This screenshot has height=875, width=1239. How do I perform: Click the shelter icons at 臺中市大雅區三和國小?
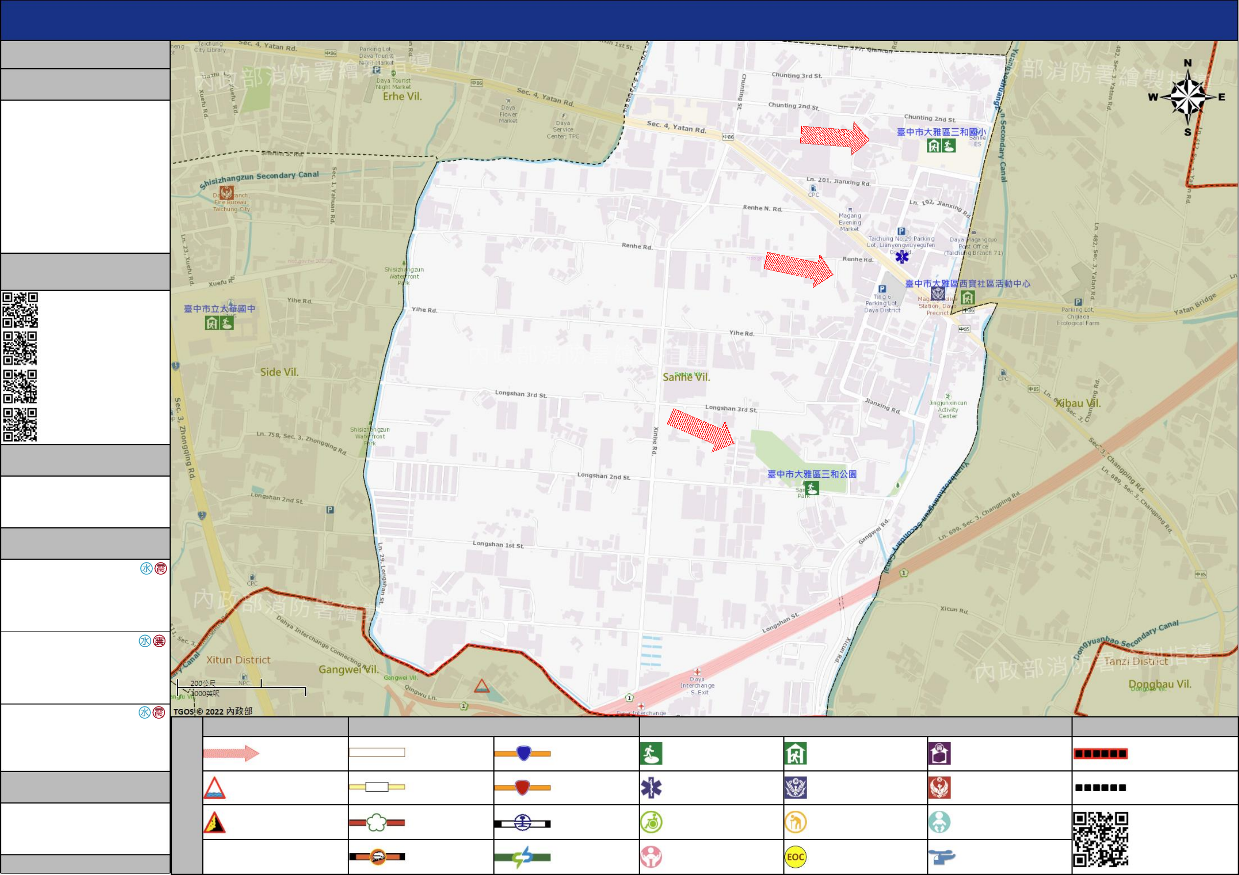click(x=942, y=146)
